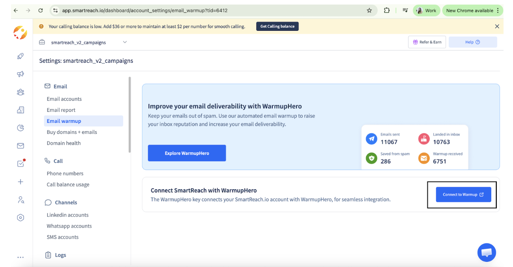Open the browser extensions puzzle icon
The image size is (513, 267).
387,11
